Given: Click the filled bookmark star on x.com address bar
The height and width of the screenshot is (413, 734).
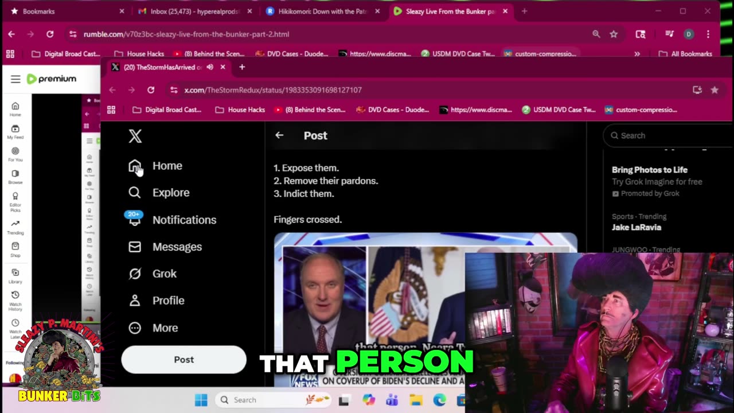Looking at the screenshot, I should (715, 90).
